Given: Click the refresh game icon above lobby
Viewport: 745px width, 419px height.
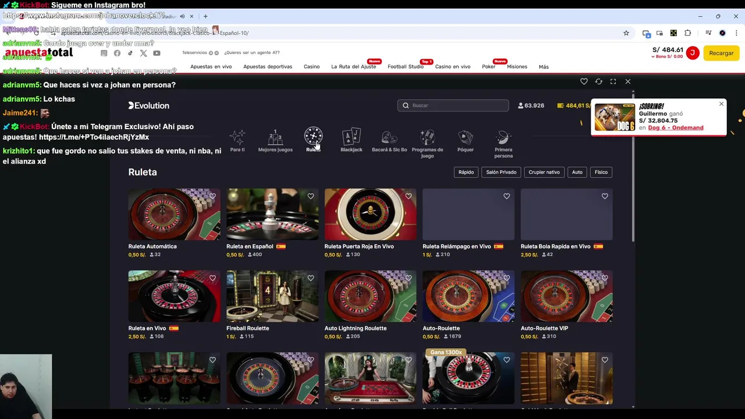Looking at the screenshot, I should pyautogui.click(x=598, y=81).
